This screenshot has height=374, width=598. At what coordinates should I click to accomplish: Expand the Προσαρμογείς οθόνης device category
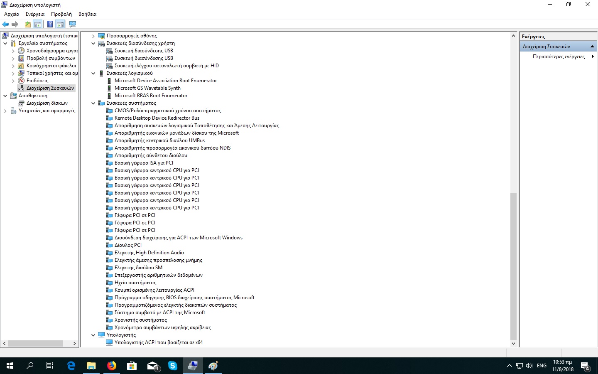tap(93, 36)
